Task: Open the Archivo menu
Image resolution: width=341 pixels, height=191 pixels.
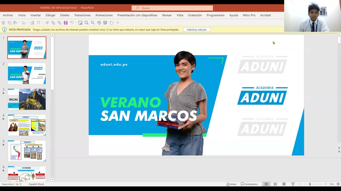Action: [8, 15]
